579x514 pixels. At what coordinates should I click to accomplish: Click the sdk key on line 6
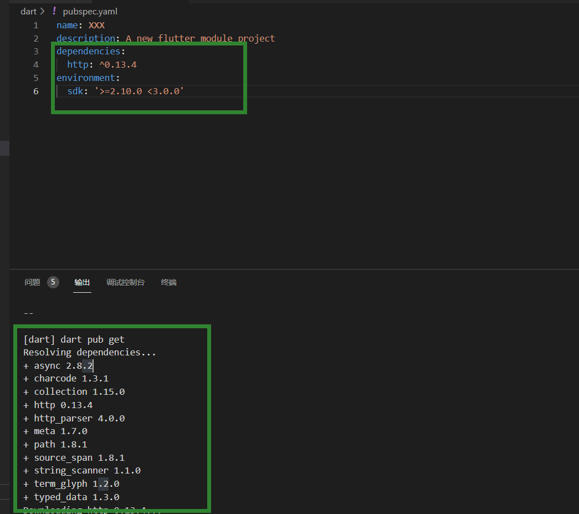tap(75, 91)
